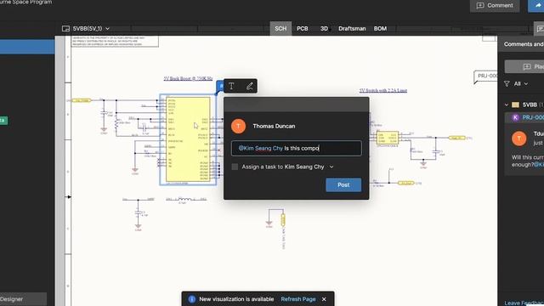Select the yellow IC component in schematic

(x=188, y=139)
